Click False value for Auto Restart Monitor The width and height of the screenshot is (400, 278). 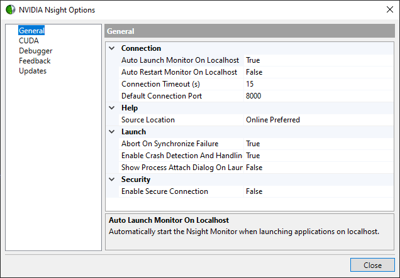tap(319, 72)
